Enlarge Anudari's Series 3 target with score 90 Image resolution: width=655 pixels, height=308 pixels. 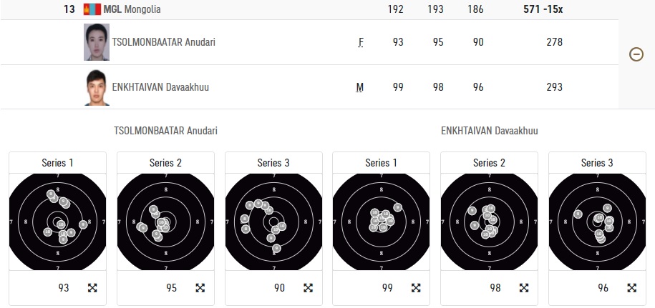click(x=308, y=288)
